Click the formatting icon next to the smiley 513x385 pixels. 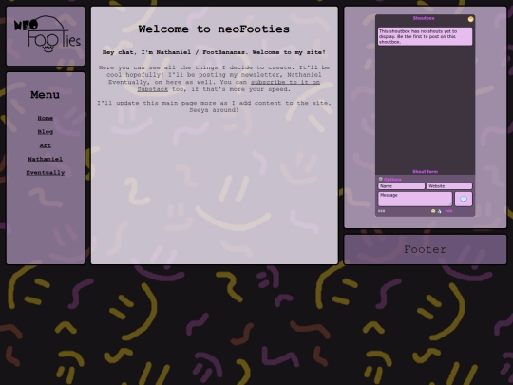tap(440, 211)
